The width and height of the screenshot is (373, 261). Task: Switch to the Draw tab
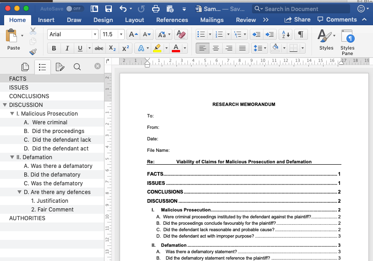pyautogui.click(x=74, y=20)
